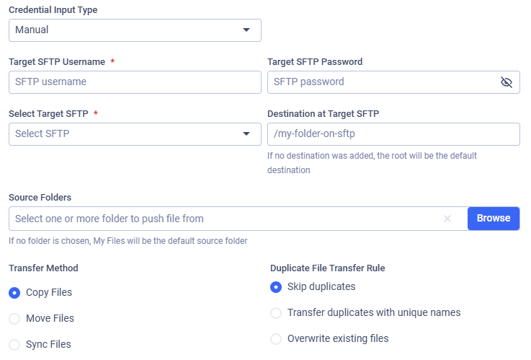The height and width of the screenshot is (360, 531).
Task: Select the Sync Files radio option
Action: (x=14, y=345)
